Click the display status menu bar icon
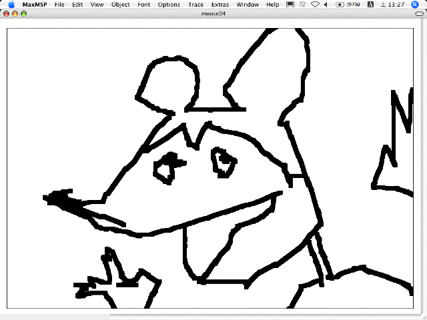427x320 pixels. tap(290, 5)
